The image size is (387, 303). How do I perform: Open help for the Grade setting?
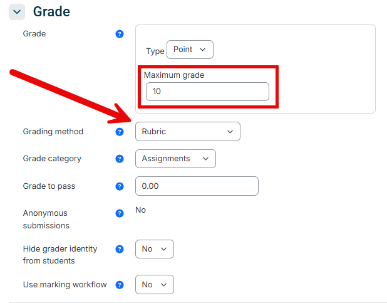(120, 34)
